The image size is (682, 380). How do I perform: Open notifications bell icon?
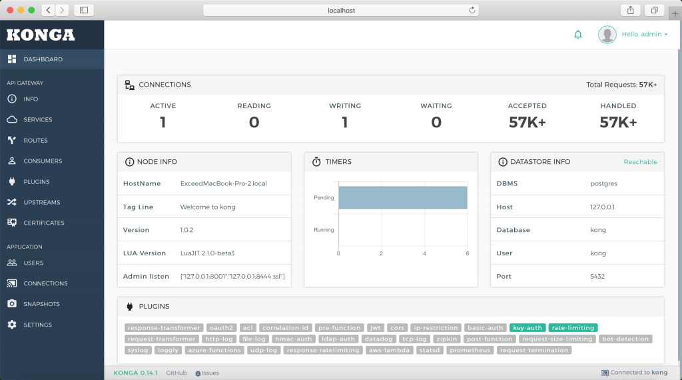578,35
